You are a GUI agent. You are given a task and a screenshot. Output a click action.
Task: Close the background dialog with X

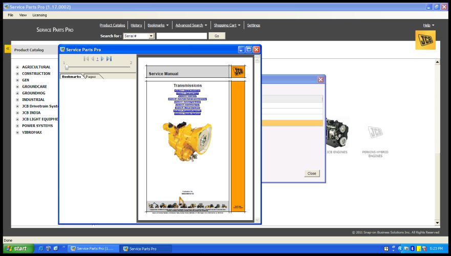pyautogui.click(x=320, y=80)
